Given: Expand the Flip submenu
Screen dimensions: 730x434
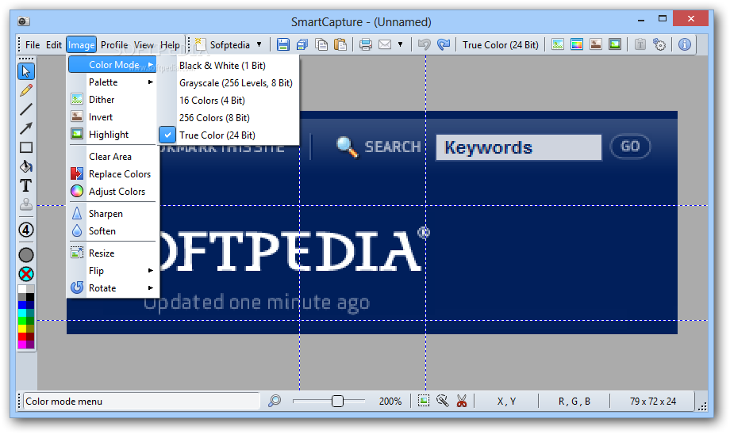Looking at the screenshot, I should click(x=113, y=270).
